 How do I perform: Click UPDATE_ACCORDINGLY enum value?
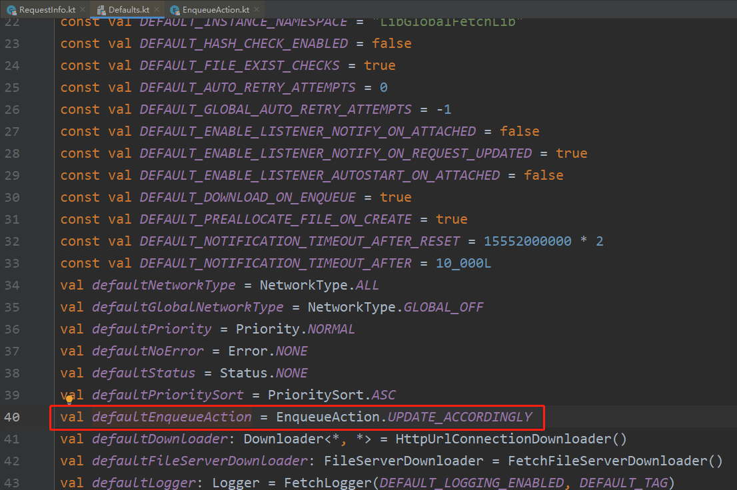[460, 417]
